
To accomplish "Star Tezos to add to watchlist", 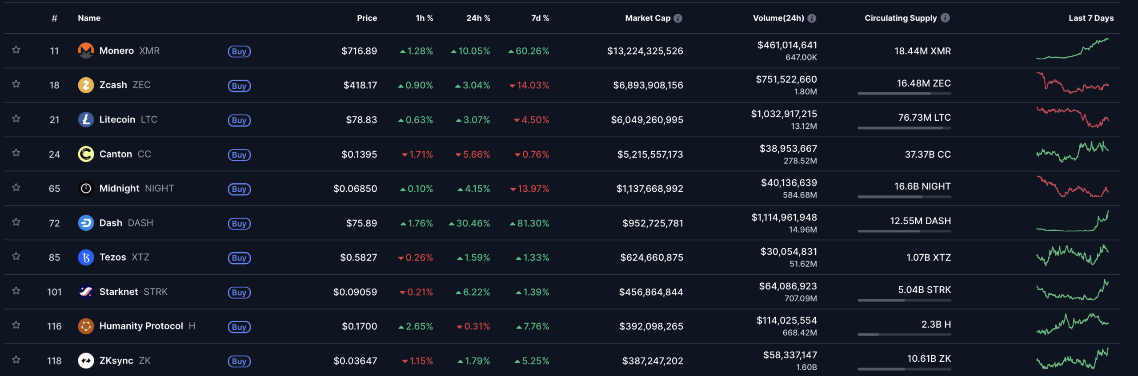I will tap(16, 256).
